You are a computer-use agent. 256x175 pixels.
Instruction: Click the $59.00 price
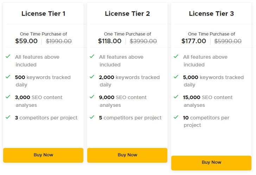point(26,41)
